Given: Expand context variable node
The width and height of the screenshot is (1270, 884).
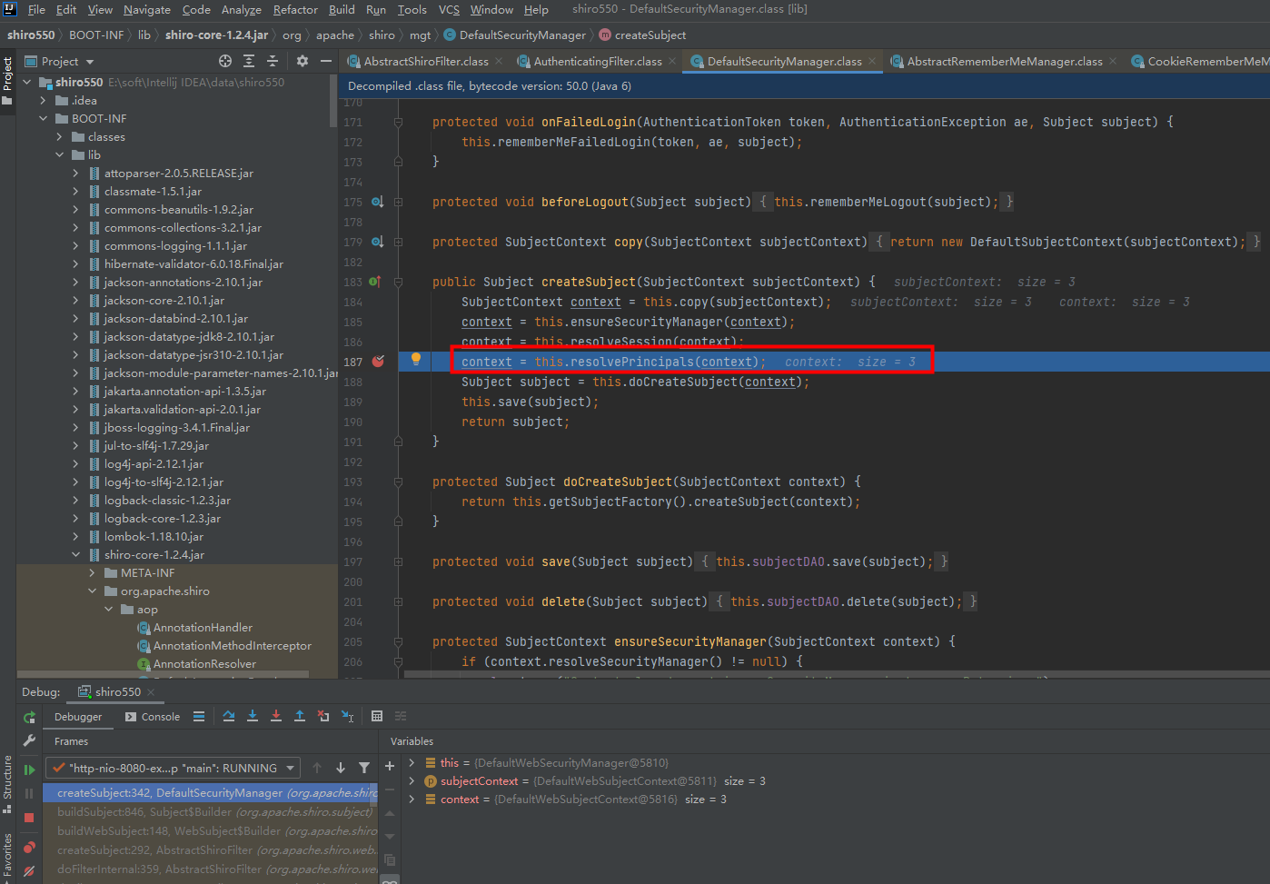Looking at the screenshot, I should tap(412, 799).
